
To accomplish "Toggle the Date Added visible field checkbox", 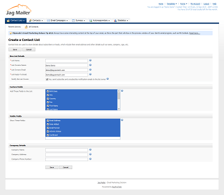I will (48, 124).
